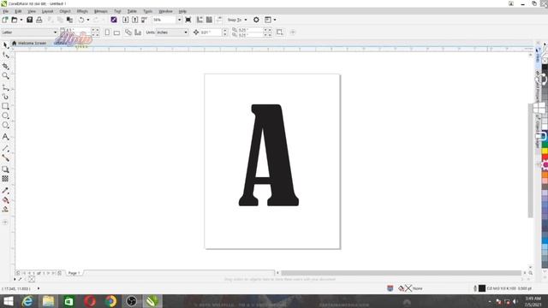
Task: Select the Interactive Fill tool
Action: (6, 200)
